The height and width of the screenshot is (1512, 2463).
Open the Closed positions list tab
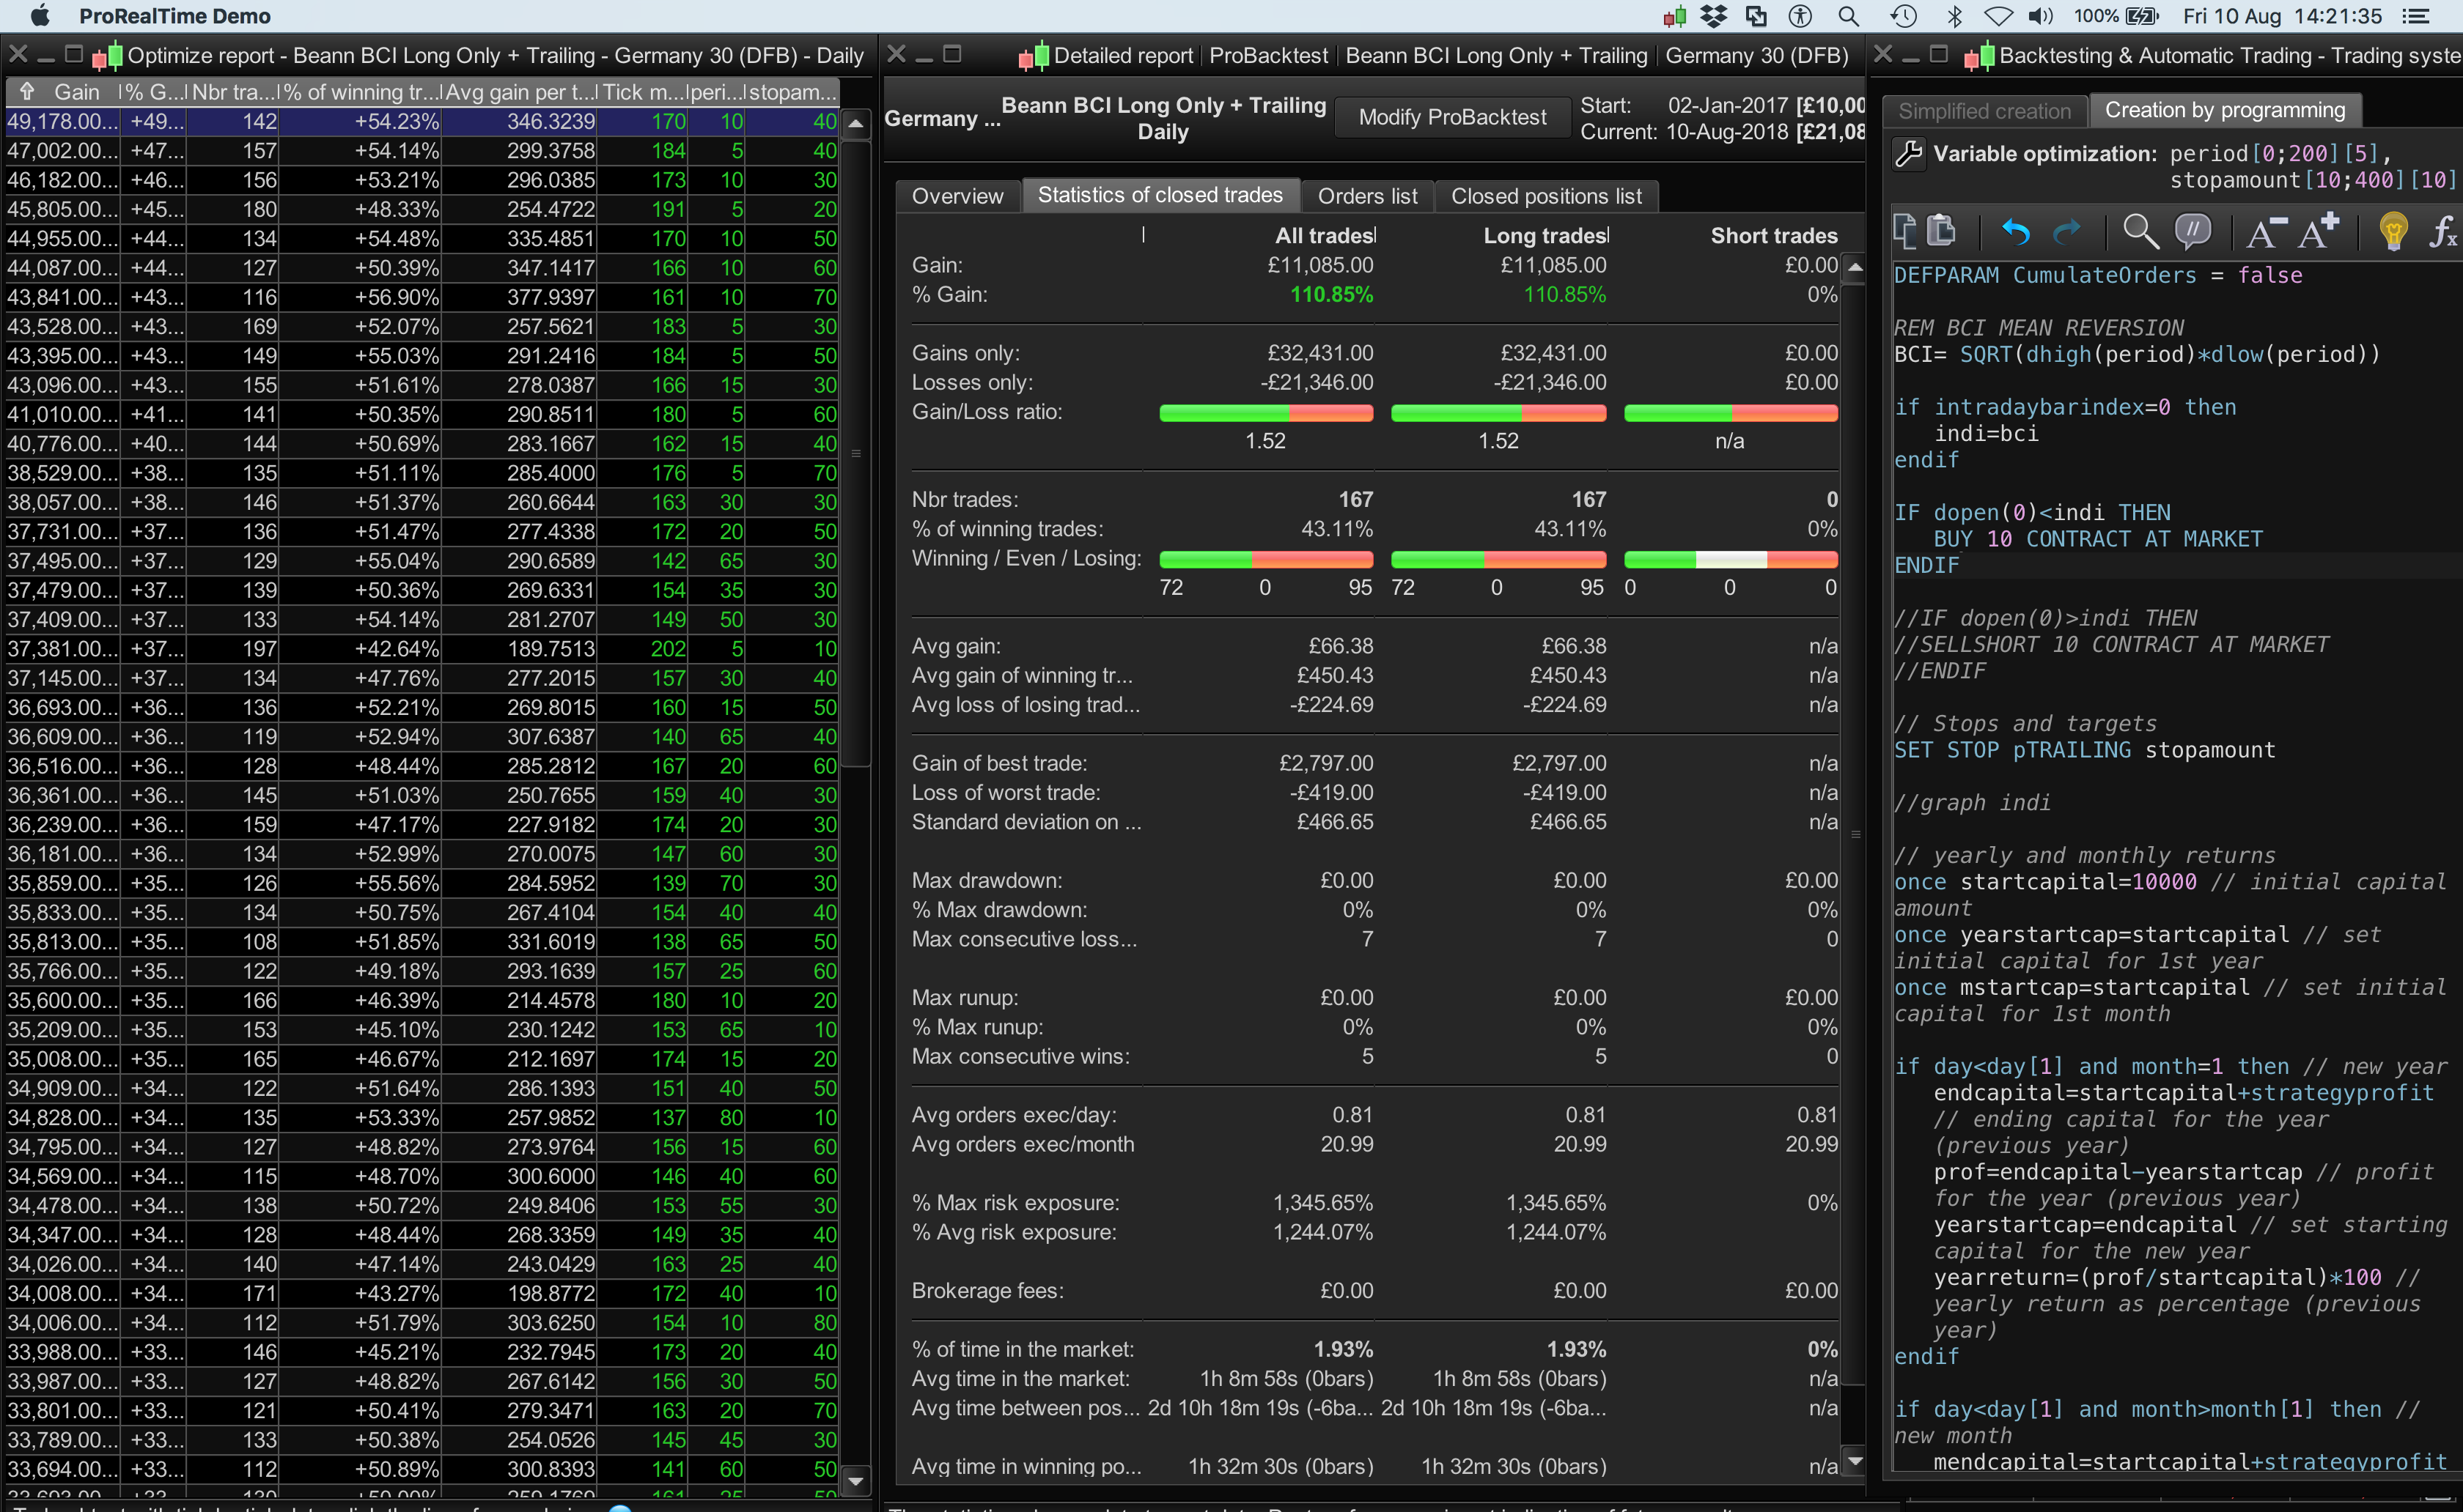click(x=1546, y=196)
